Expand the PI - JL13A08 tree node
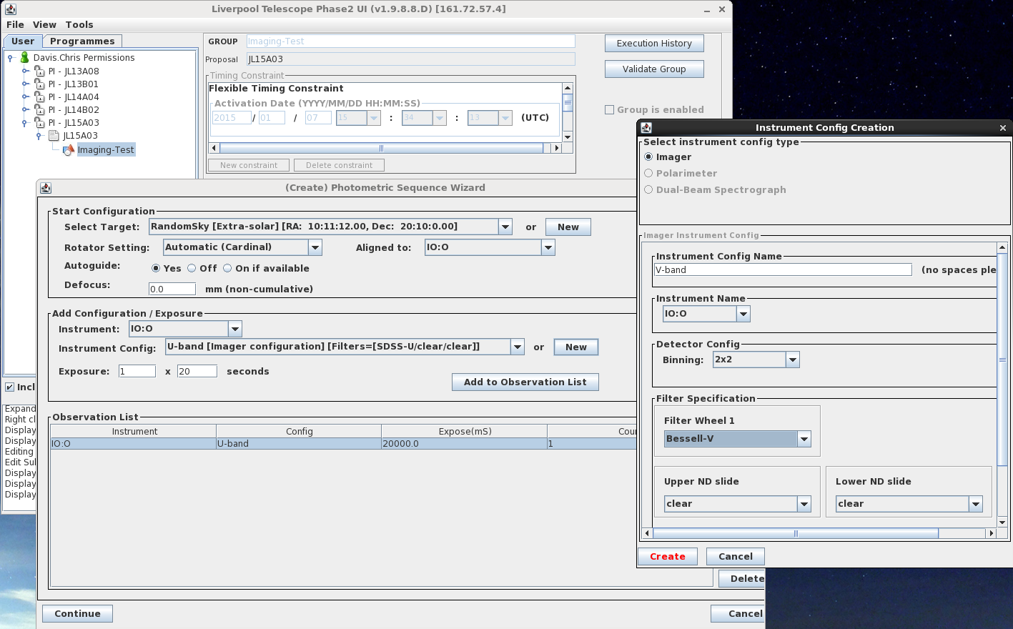1013x629 pixels. pyautogui.click(x=25, y=71)
